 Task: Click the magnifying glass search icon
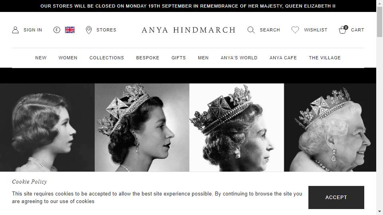pyautogui.click(x=251, y=30)
